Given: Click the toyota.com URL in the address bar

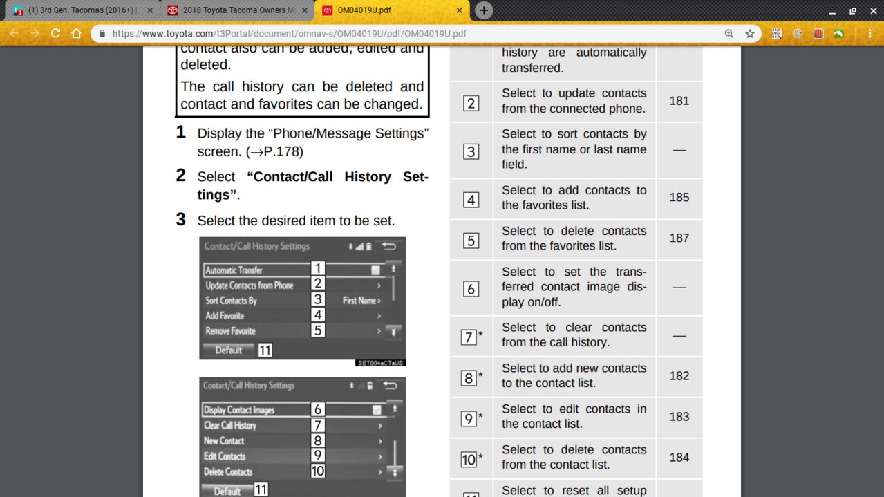Looking at the screenshot, I should [289, 33].
